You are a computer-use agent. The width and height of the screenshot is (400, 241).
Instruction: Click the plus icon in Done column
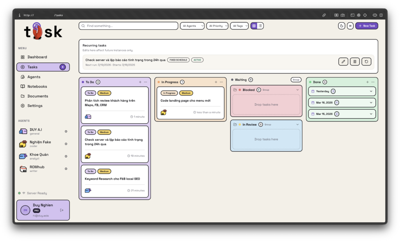(367, 82)
